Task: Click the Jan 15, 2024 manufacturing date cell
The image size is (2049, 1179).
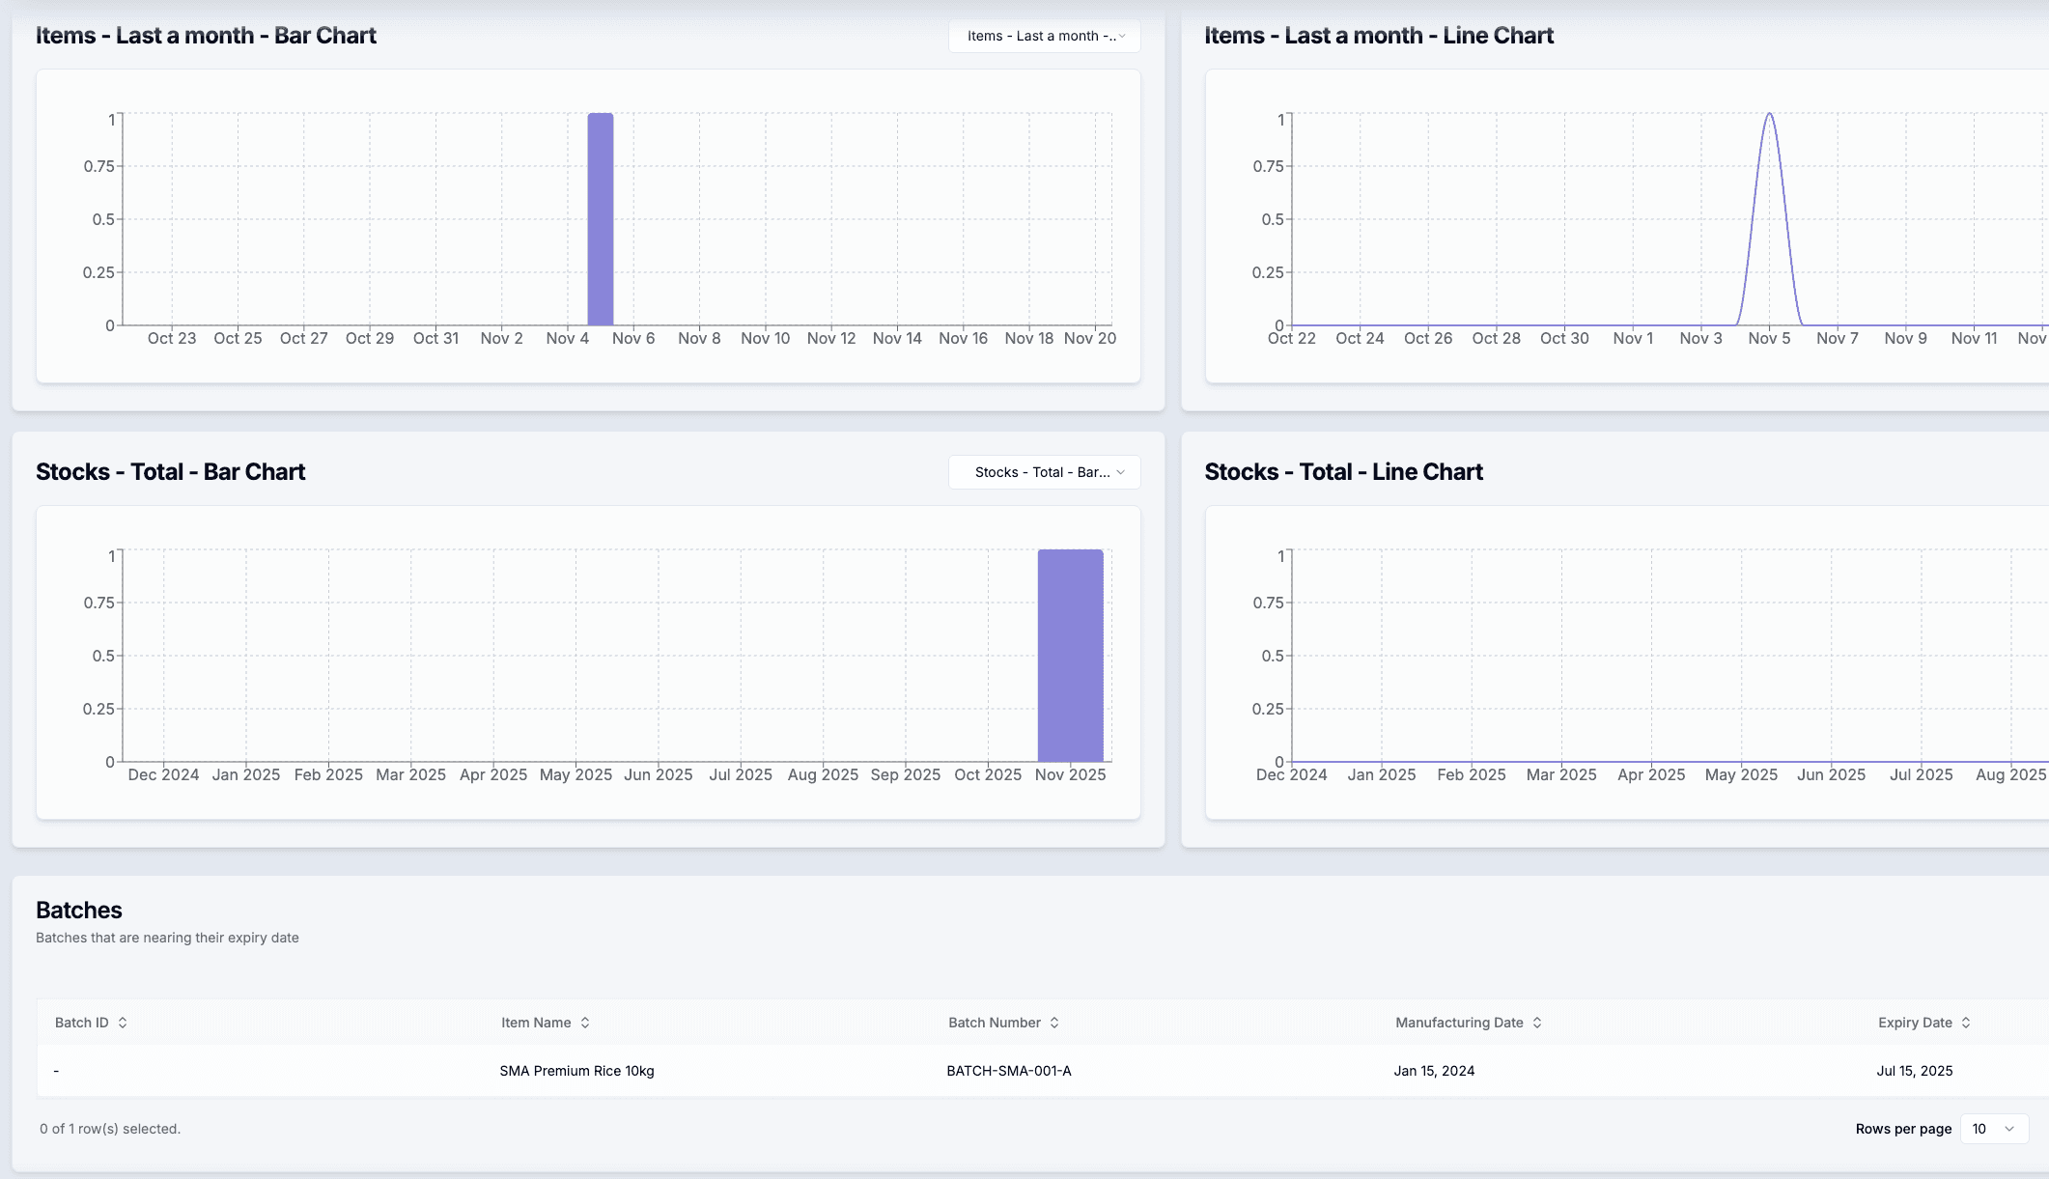Action: click(x=1434, y=1071)
